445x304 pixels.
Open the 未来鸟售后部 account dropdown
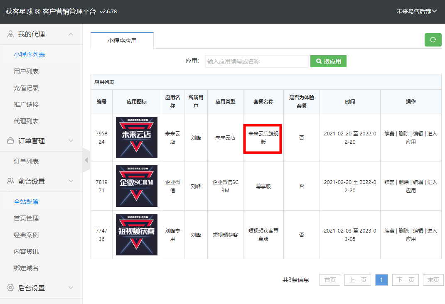click(x=416, y=11)
